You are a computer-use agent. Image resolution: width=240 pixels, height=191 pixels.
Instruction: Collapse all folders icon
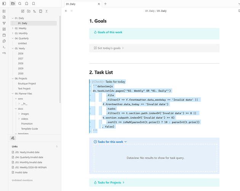(46, 11)
